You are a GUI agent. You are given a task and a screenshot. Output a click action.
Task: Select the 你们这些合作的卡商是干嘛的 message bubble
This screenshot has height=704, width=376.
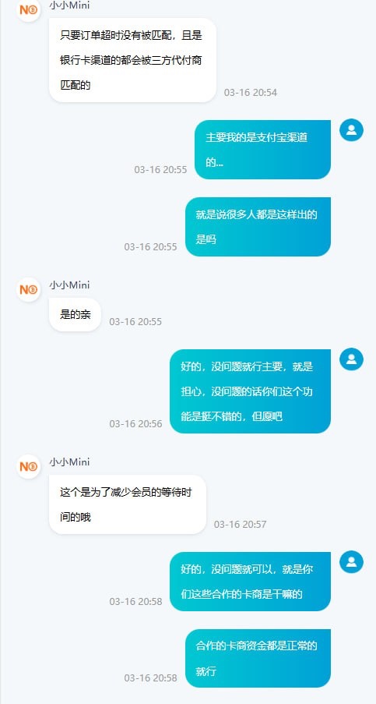(x=250, y=582)
